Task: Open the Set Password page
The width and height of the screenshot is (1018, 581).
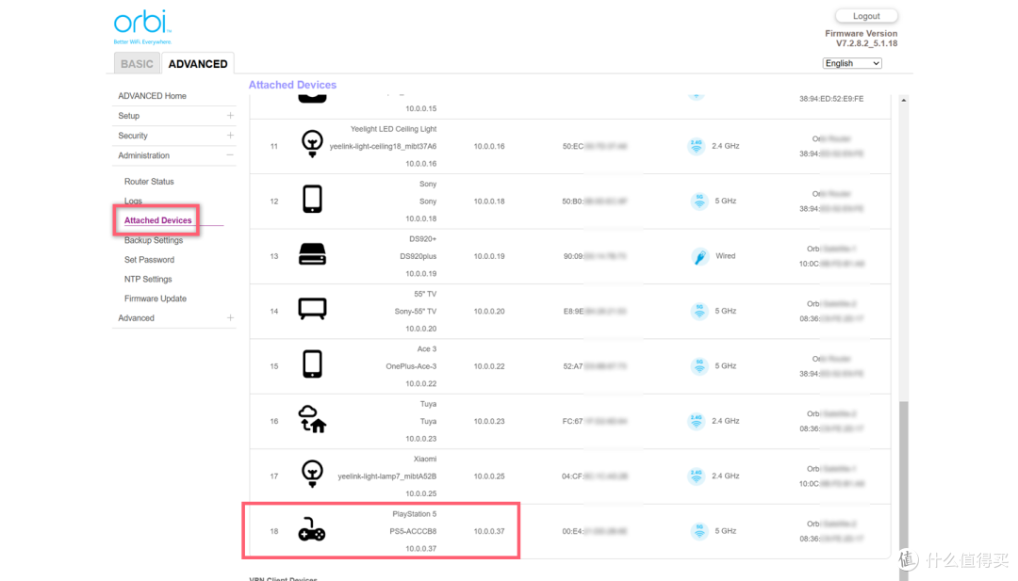Action: tap(149, 259)
